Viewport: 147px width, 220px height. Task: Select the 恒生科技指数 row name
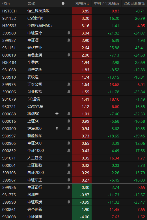(x=38, y=11)
